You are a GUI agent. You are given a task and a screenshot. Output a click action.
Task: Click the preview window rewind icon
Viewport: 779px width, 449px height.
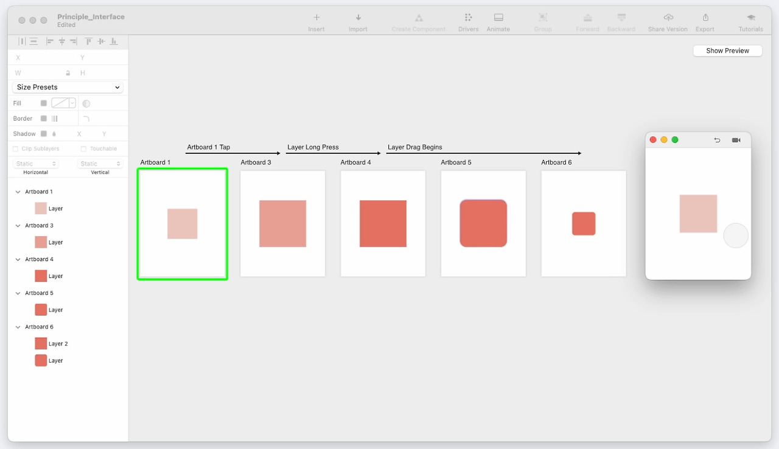click(x=717, y=140)
